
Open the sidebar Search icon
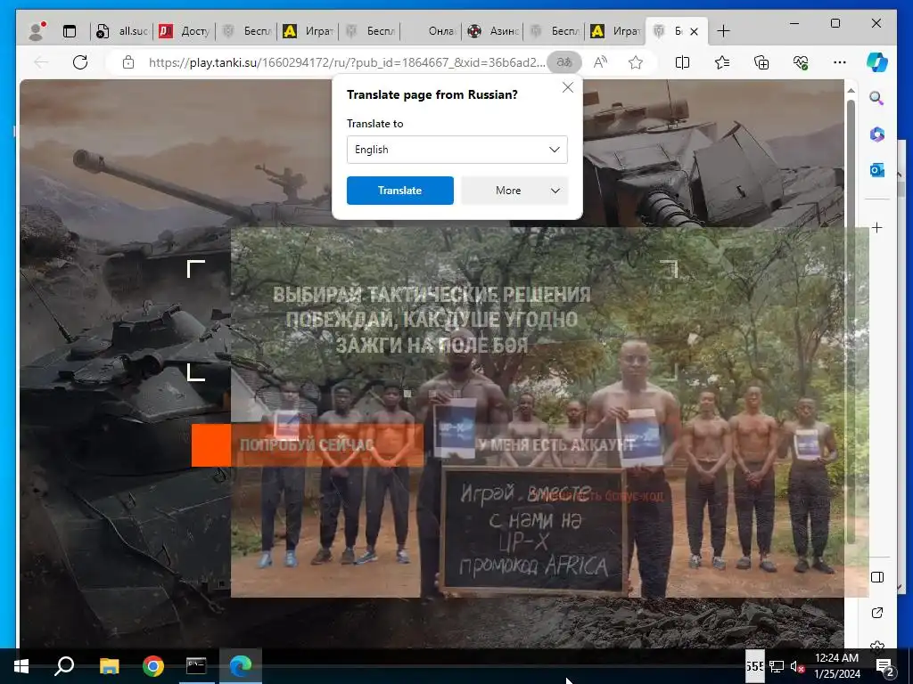tap(877, 98)
